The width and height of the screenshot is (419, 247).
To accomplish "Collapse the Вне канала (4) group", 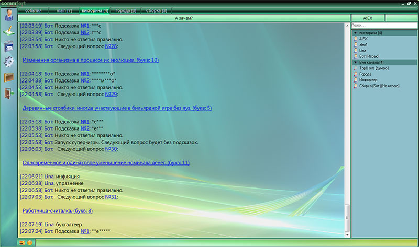I will coord(356,62).
